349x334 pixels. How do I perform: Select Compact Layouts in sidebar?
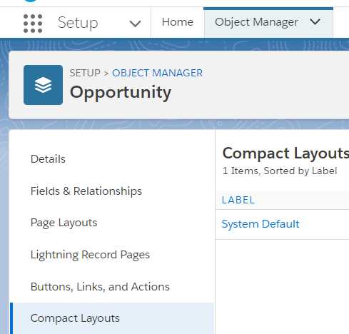(75, 318)
